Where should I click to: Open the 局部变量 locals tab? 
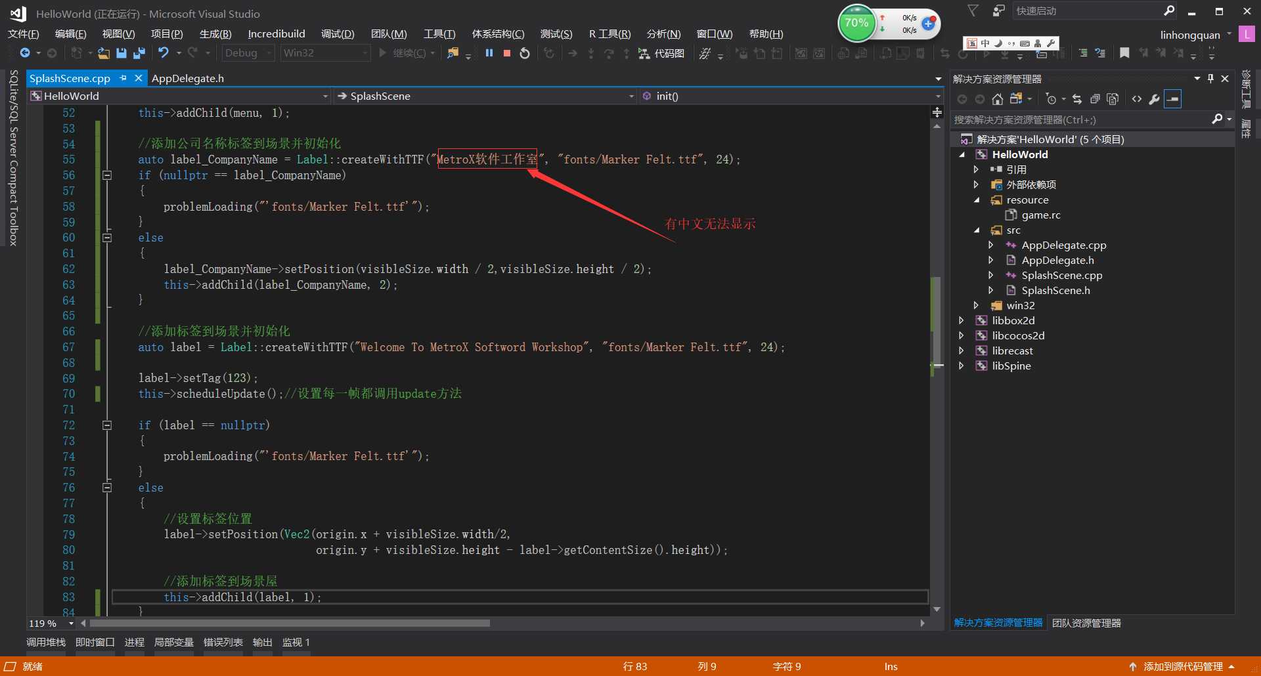(x=174, y=643)
